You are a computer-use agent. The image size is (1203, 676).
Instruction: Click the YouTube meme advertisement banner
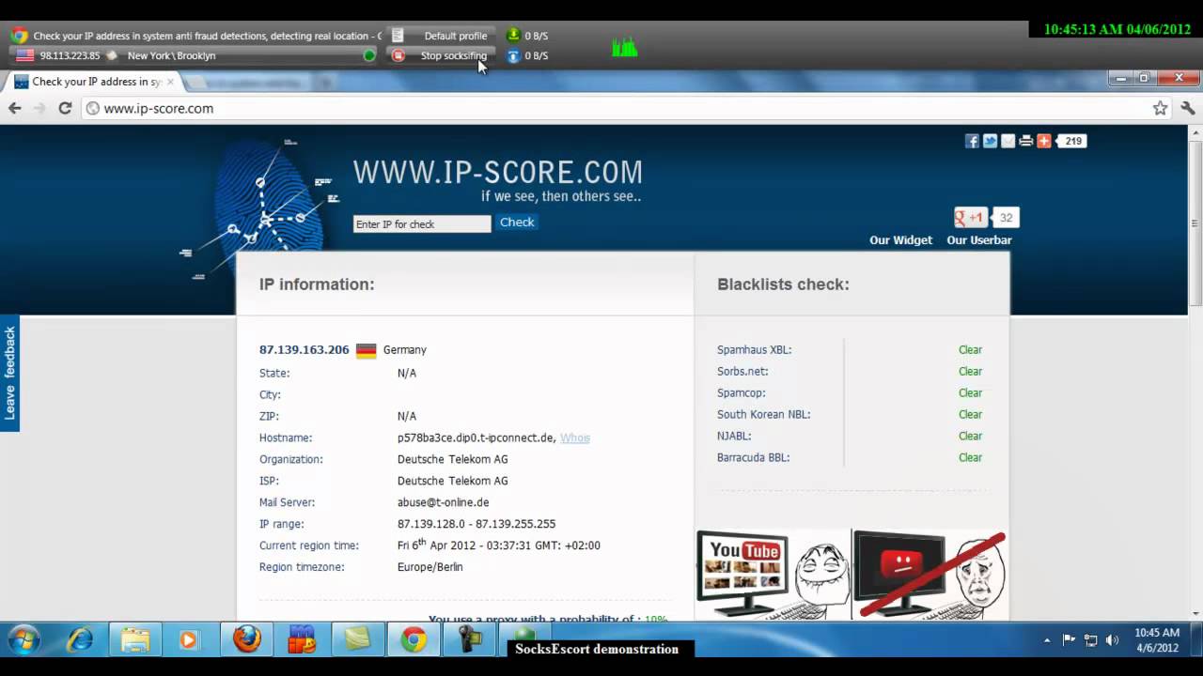(851, 575)
